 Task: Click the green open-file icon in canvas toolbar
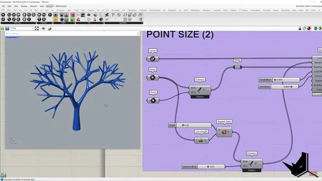point(2,28)
